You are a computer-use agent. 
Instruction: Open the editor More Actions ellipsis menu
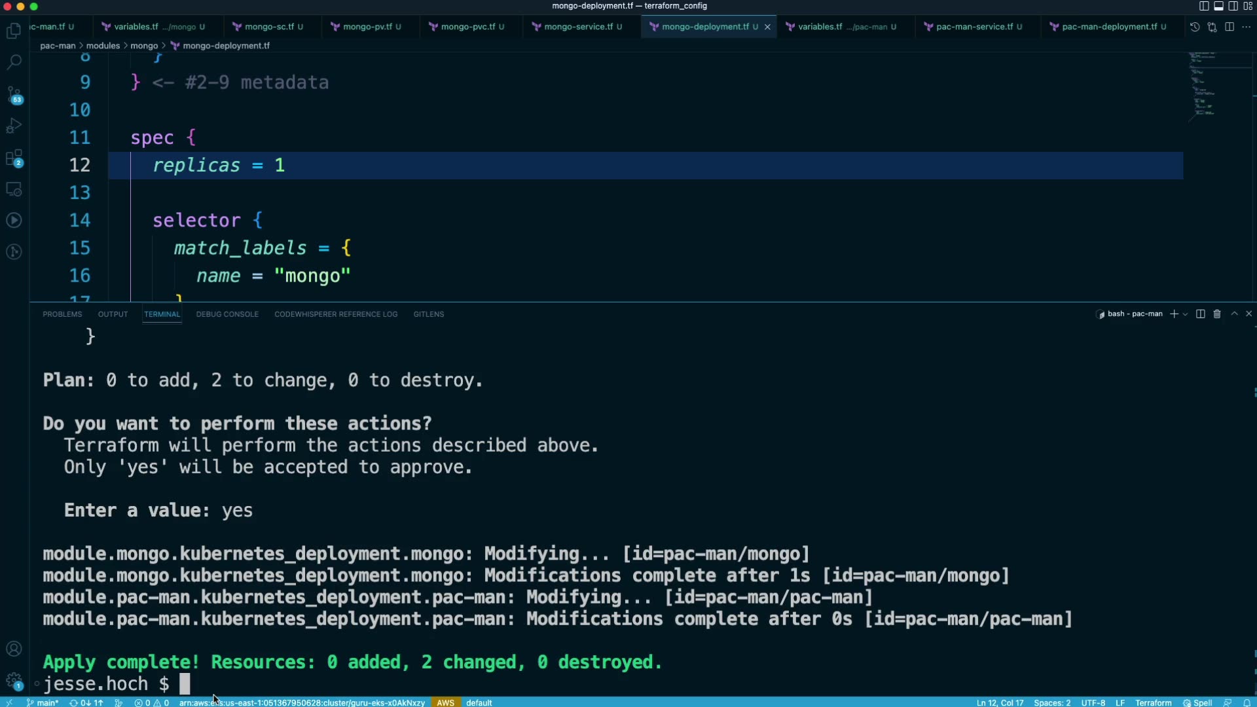point(1246,27)
